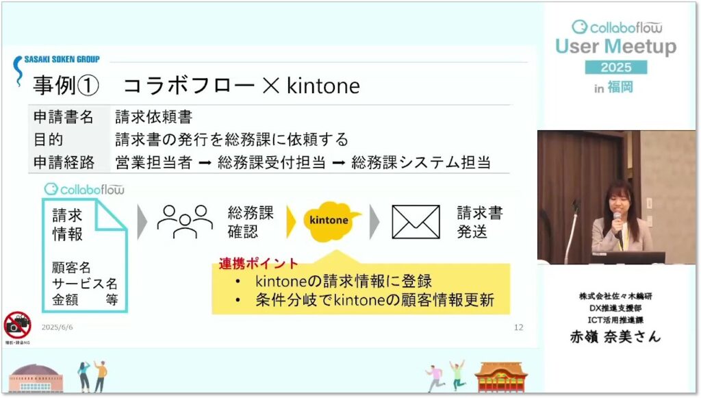This screenshot has width=701, height=398.
Task: Click the red shrine gate illustration
Action: coord(501,377)
